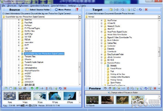Click the select-all checked box icon
Image resolution: width=163 pixels, height=111 pixels.
tap(6, 88)
